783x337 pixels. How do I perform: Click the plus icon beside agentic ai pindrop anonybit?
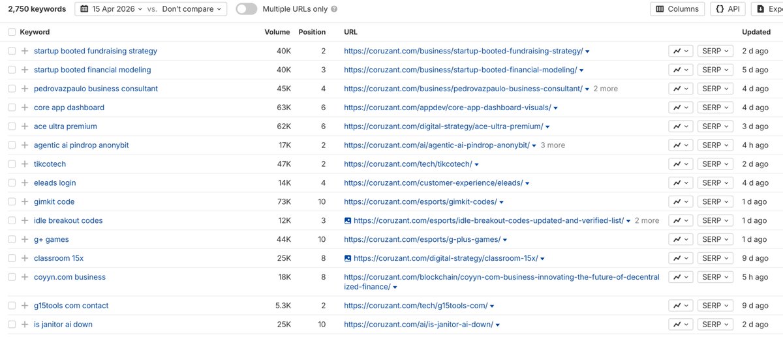[25, 145]
